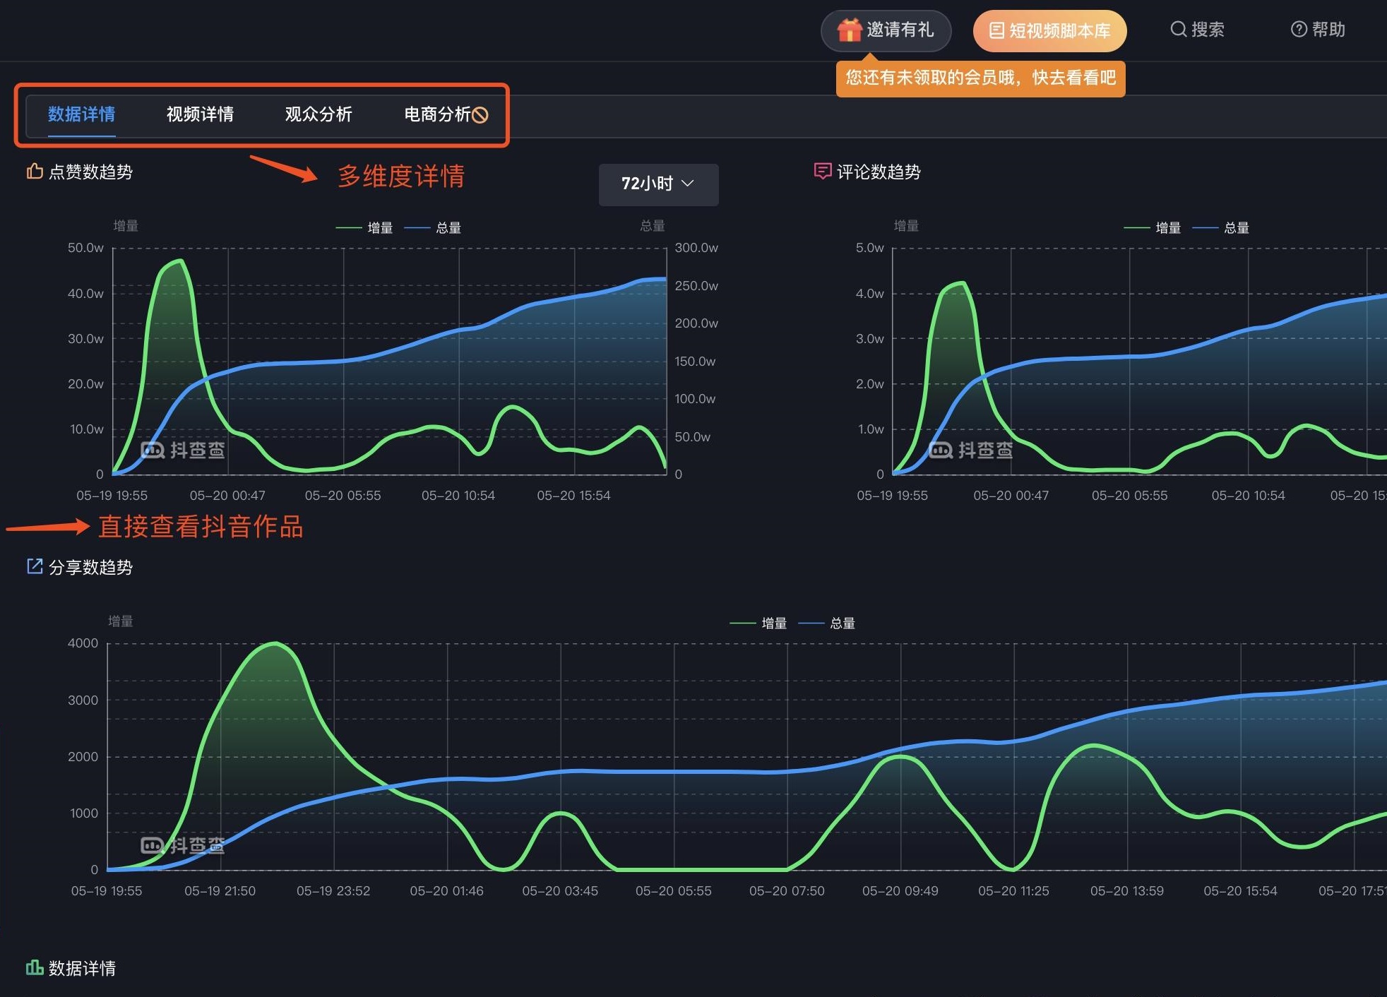The image size is (1387, 997).
Task: Click the magnifier search icon
Action: click(x=1178, y=29)
